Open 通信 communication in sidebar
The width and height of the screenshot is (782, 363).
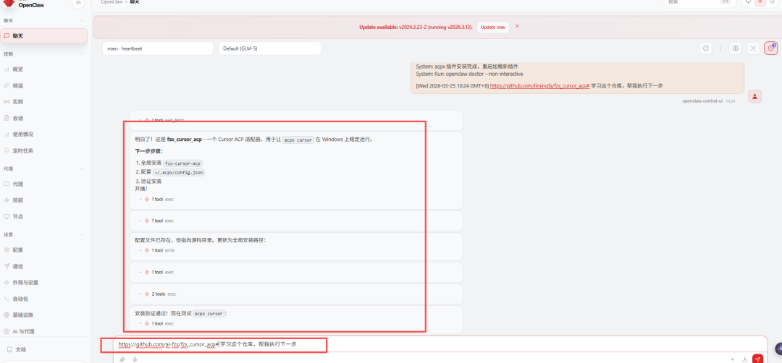coord(44,266)
